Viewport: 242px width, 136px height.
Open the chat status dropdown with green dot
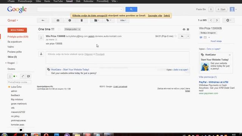[15, 76]
